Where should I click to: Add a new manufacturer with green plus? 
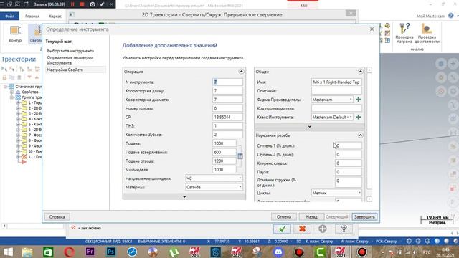pyautogui.click(x=359, y=100)
